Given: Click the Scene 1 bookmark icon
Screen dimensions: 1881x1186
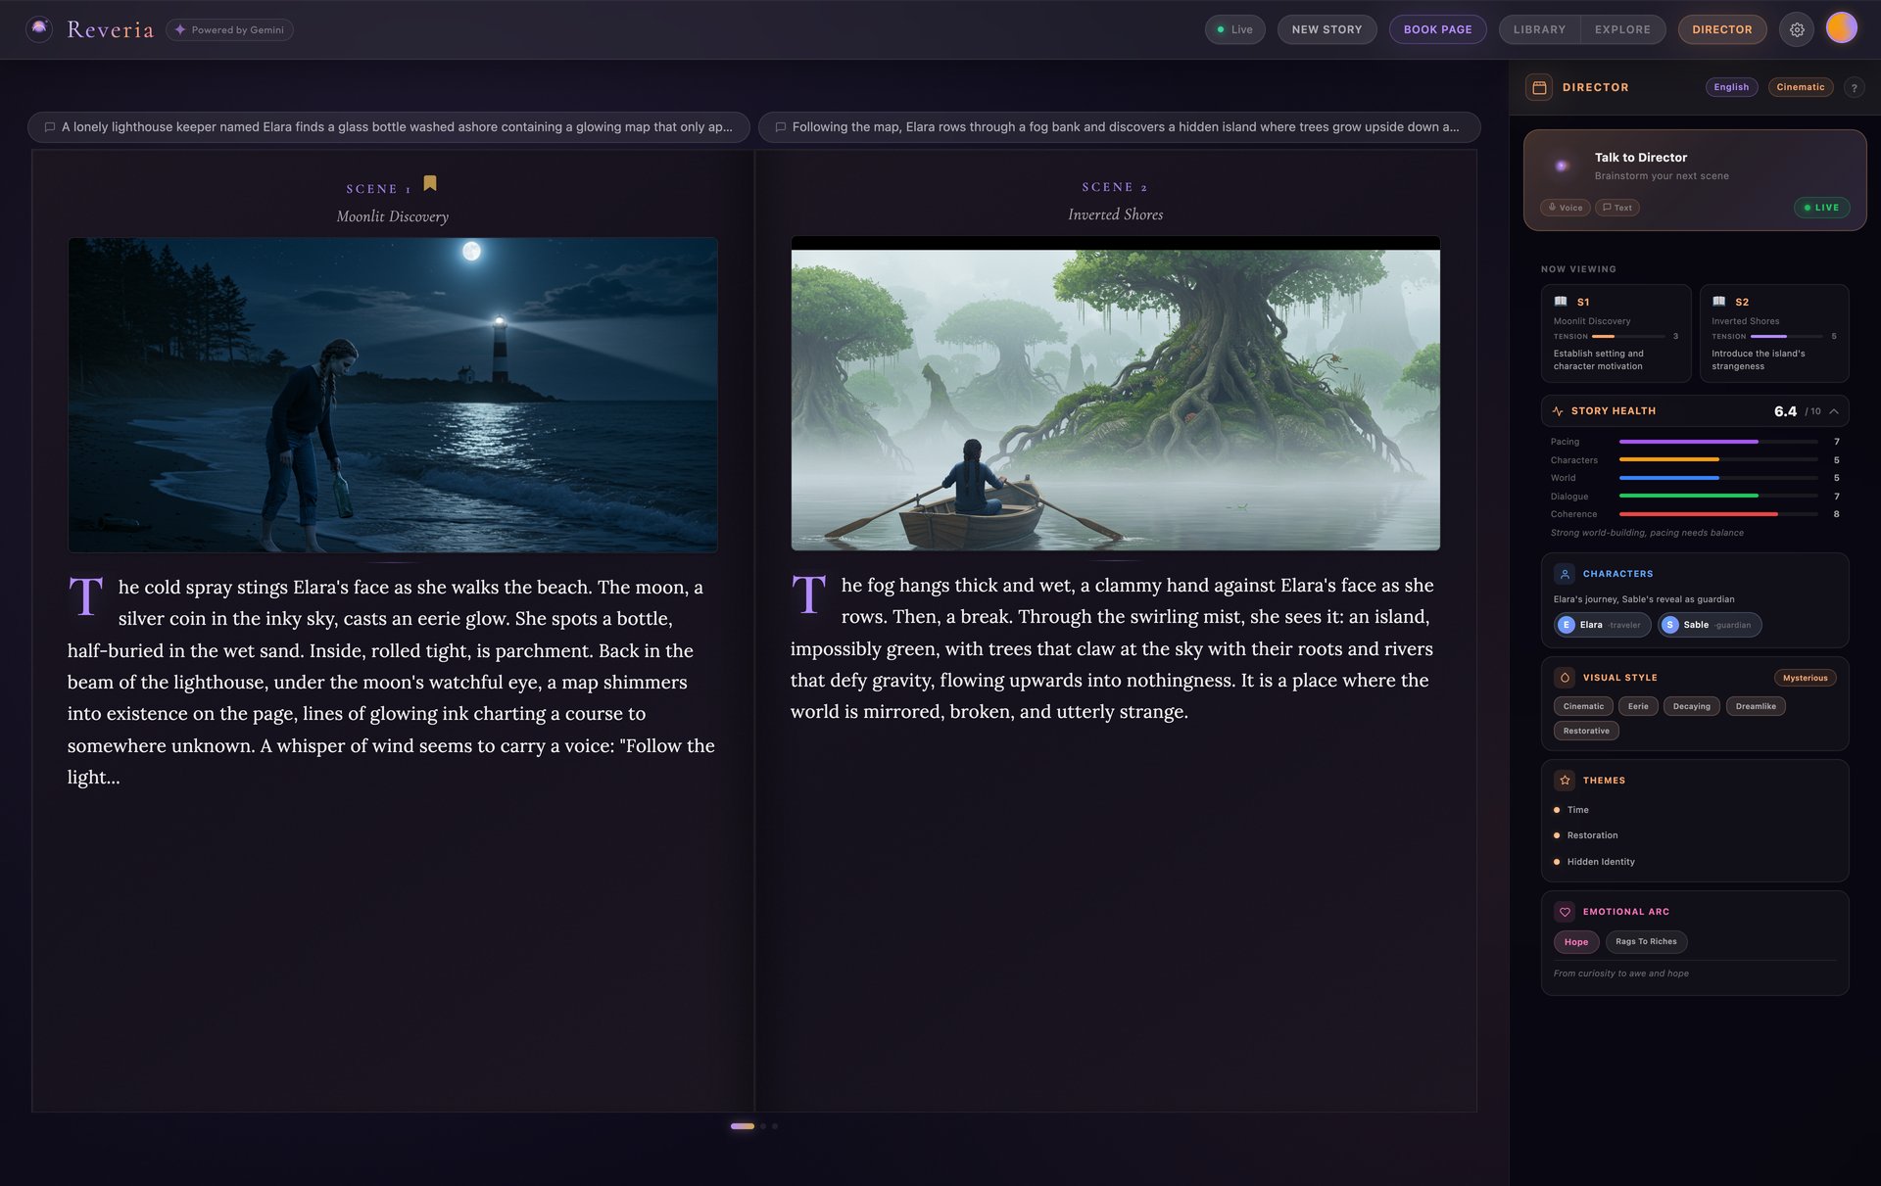Looking at the screenshot, I should [x=429, y=183].
